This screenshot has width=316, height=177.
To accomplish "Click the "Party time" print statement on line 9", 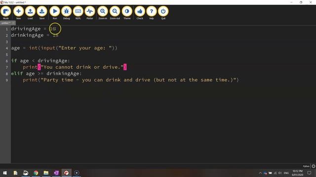I will 131,80.
